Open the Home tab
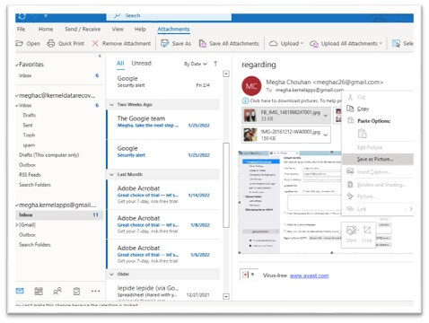429x323 pixels. [x=46, y=29]
